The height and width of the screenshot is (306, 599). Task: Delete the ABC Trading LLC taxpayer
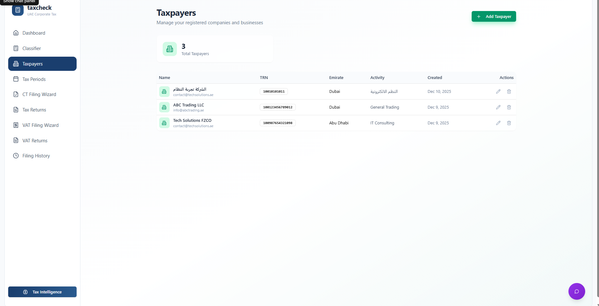[x=509, y=107]
